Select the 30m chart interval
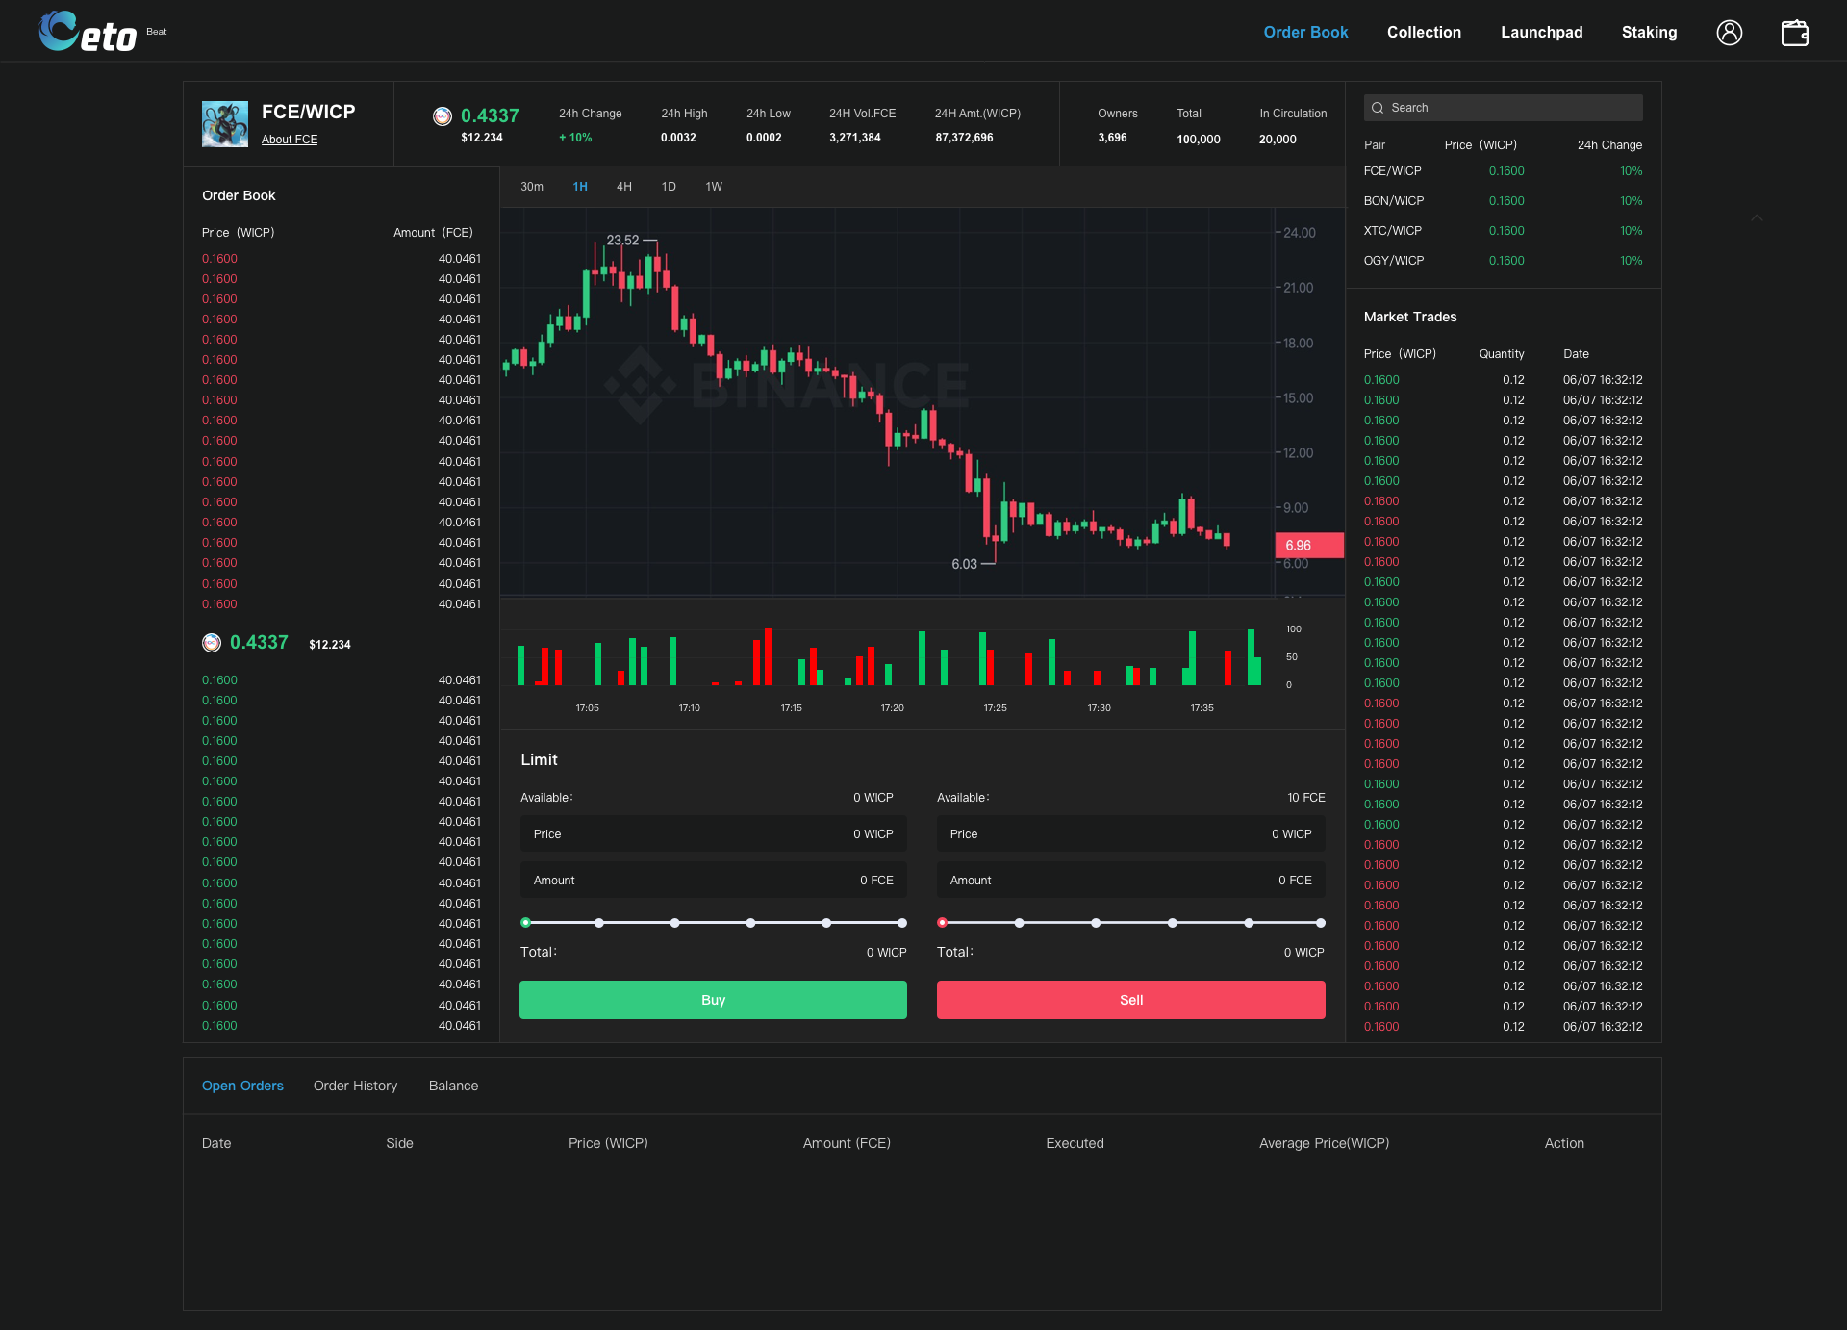This screenshot has width=1847, height=1330. (532, 187)
